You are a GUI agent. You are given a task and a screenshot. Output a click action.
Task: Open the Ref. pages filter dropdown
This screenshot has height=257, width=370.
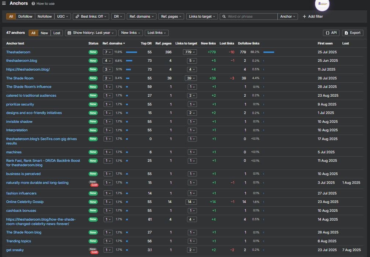171,17
